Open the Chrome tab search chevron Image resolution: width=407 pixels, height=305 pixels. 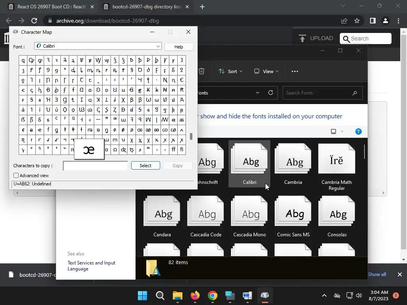[343, 6]
